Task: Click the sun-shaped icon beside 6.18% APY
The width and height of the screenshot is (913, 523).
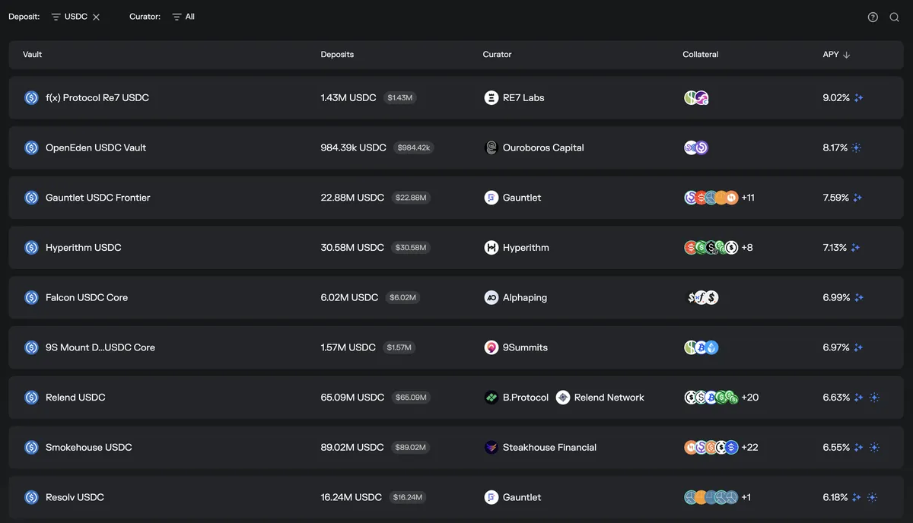Action: 872,497
